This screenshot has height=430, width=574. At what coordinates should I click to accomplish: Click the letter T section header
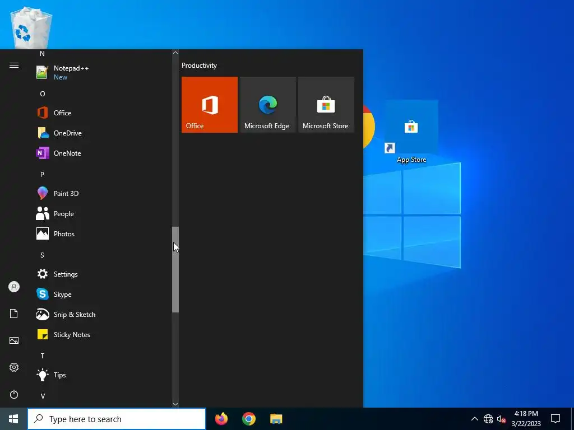tap(43, 356)
